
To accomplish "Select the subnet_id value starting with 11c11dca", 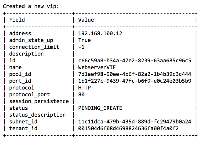I will [x=134, y=122].
